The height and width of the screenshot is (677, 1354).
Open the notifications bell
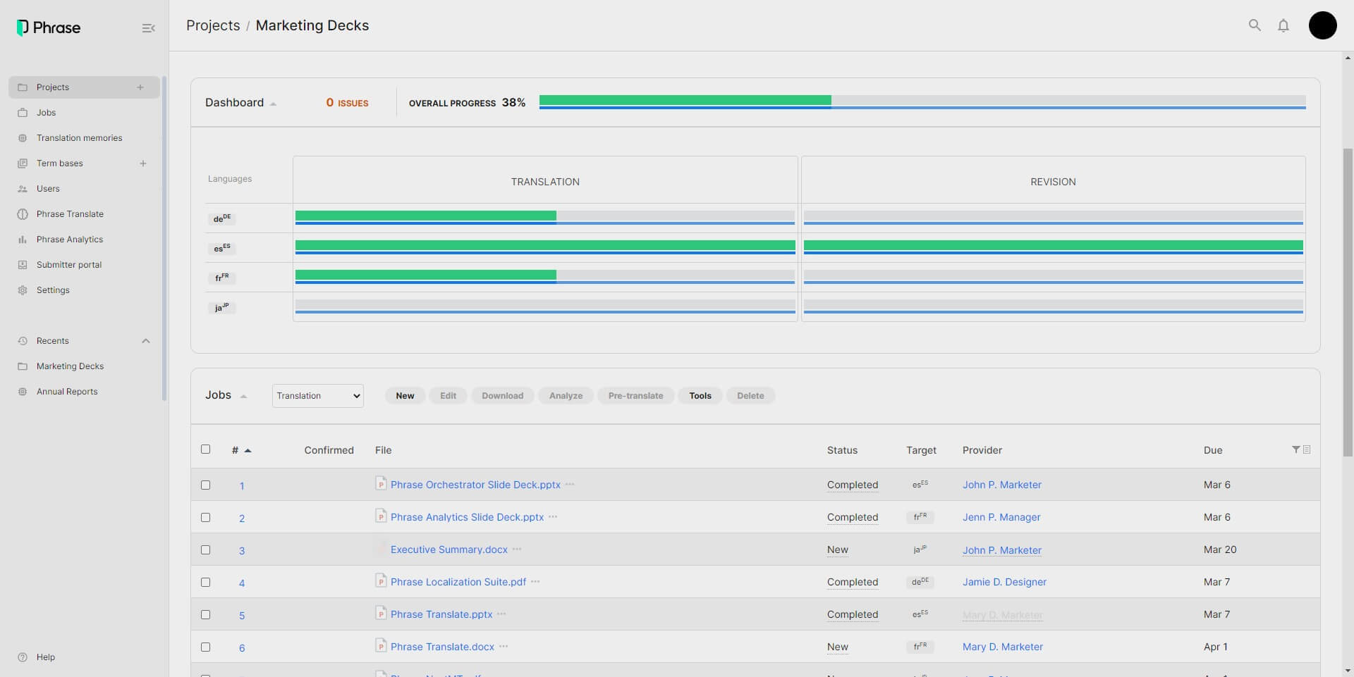pyautogui.click(x=1283, y=25)
